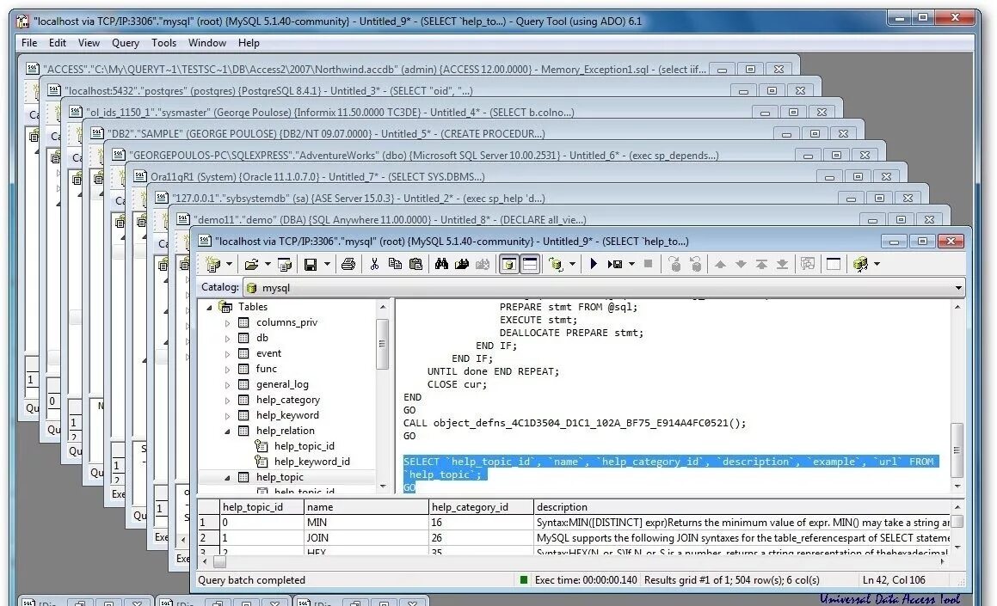The image size is (997, 606).
Task: Click the JOIN cell in results grid
Action: 366,538
